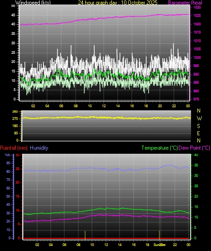Select the 24 hour graph date title
The image size is (211, 251).
pos(118,2)
